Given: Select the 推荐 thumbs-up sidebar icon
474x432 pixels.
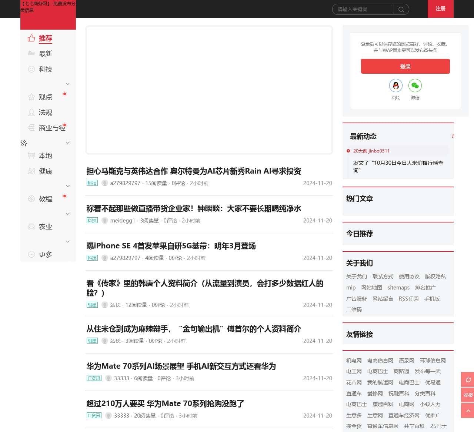Looking at the screenshot, I should point(31,38).
